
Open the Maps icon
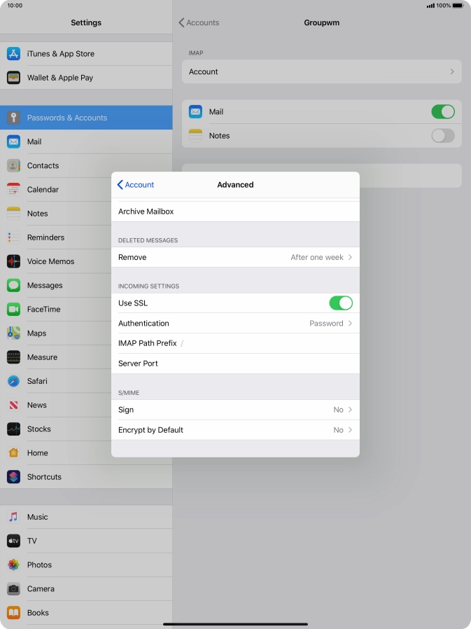(13, 333)
